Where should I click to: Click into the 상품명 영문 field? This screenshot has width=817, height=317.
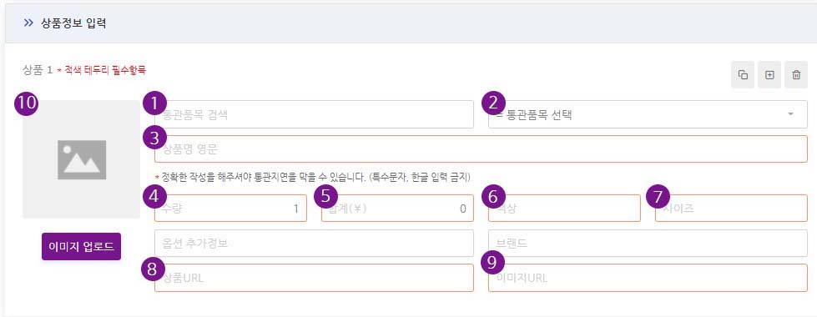[x=481, y=148]
